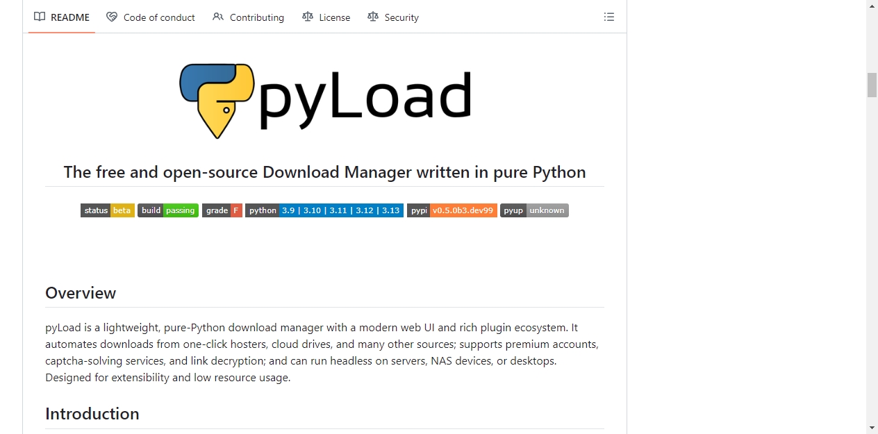Click the status beta badge

click(x=108, y=210)
